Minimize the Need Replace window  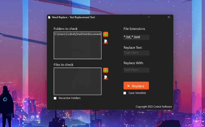point(149,17)
